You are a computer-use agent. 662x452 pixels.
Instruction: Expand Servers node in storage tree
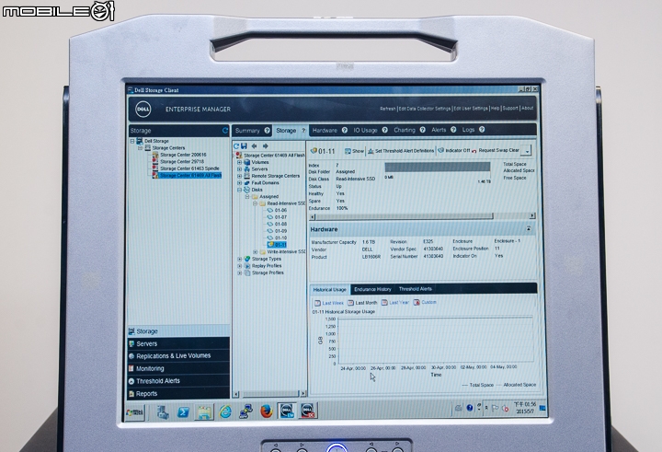coord(239,169)
